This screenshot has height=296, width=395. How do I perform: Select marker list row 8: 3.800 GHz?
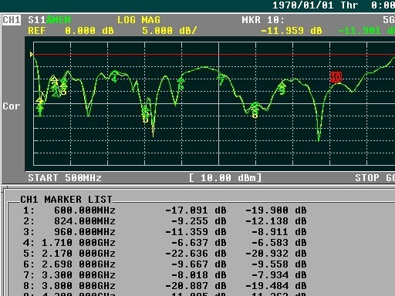tap(164, 286)
